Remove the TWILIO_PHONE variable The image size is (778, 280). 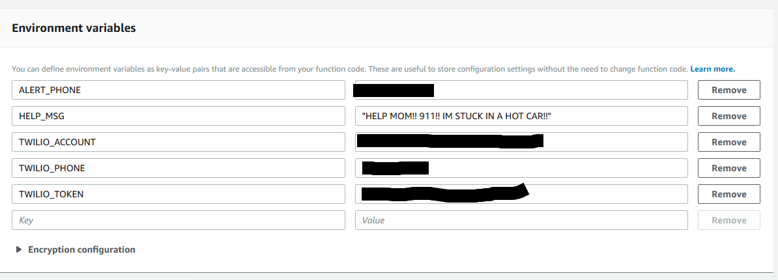point(729,168)
